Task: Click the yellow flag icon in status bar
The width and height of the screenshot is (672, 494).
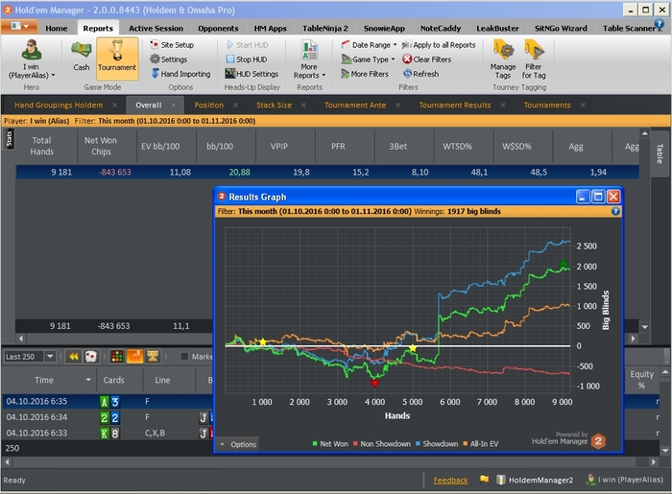Action: point(484,479)
